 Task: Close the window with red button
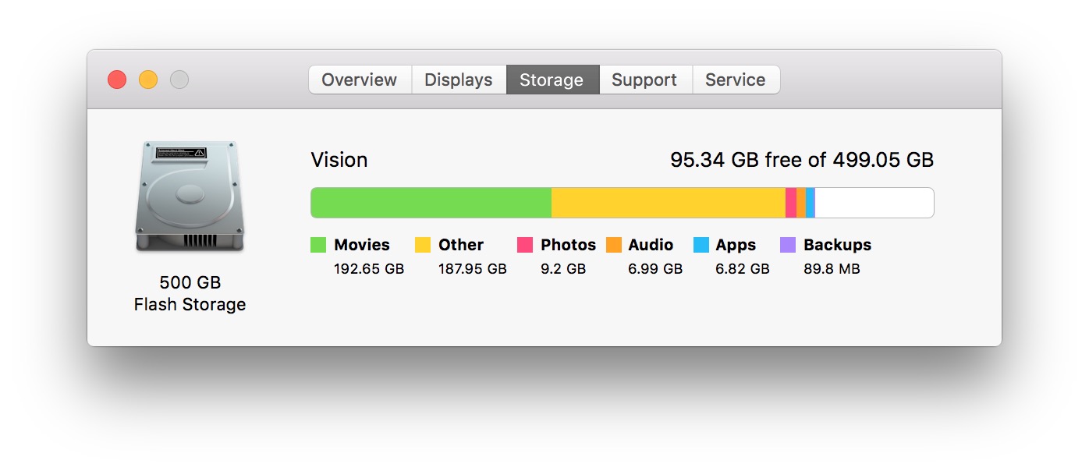[117, 80]
